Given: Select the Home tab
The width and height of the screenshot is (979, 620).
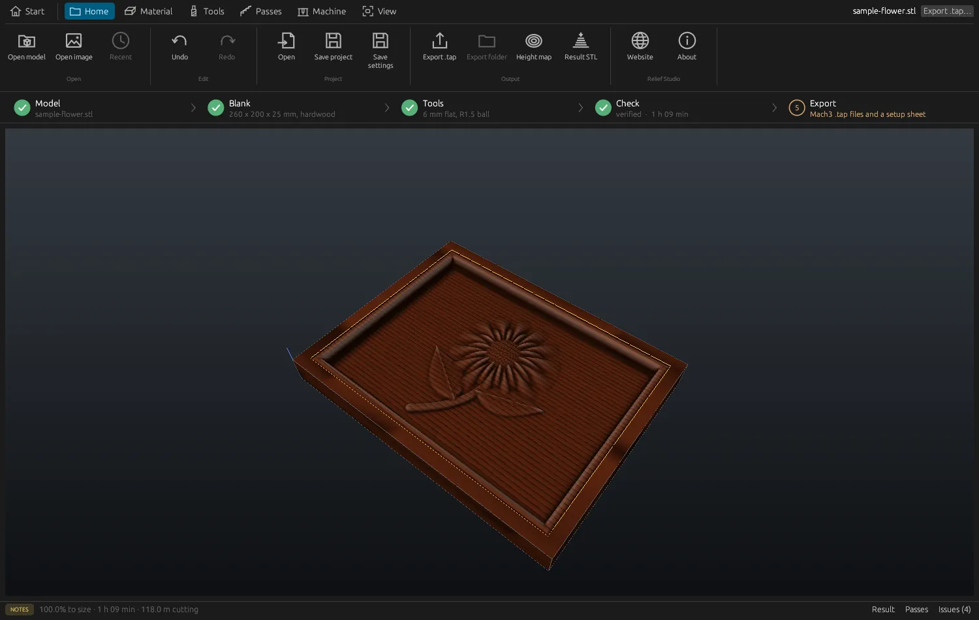Looking at the screenshot, I should 89,11.
